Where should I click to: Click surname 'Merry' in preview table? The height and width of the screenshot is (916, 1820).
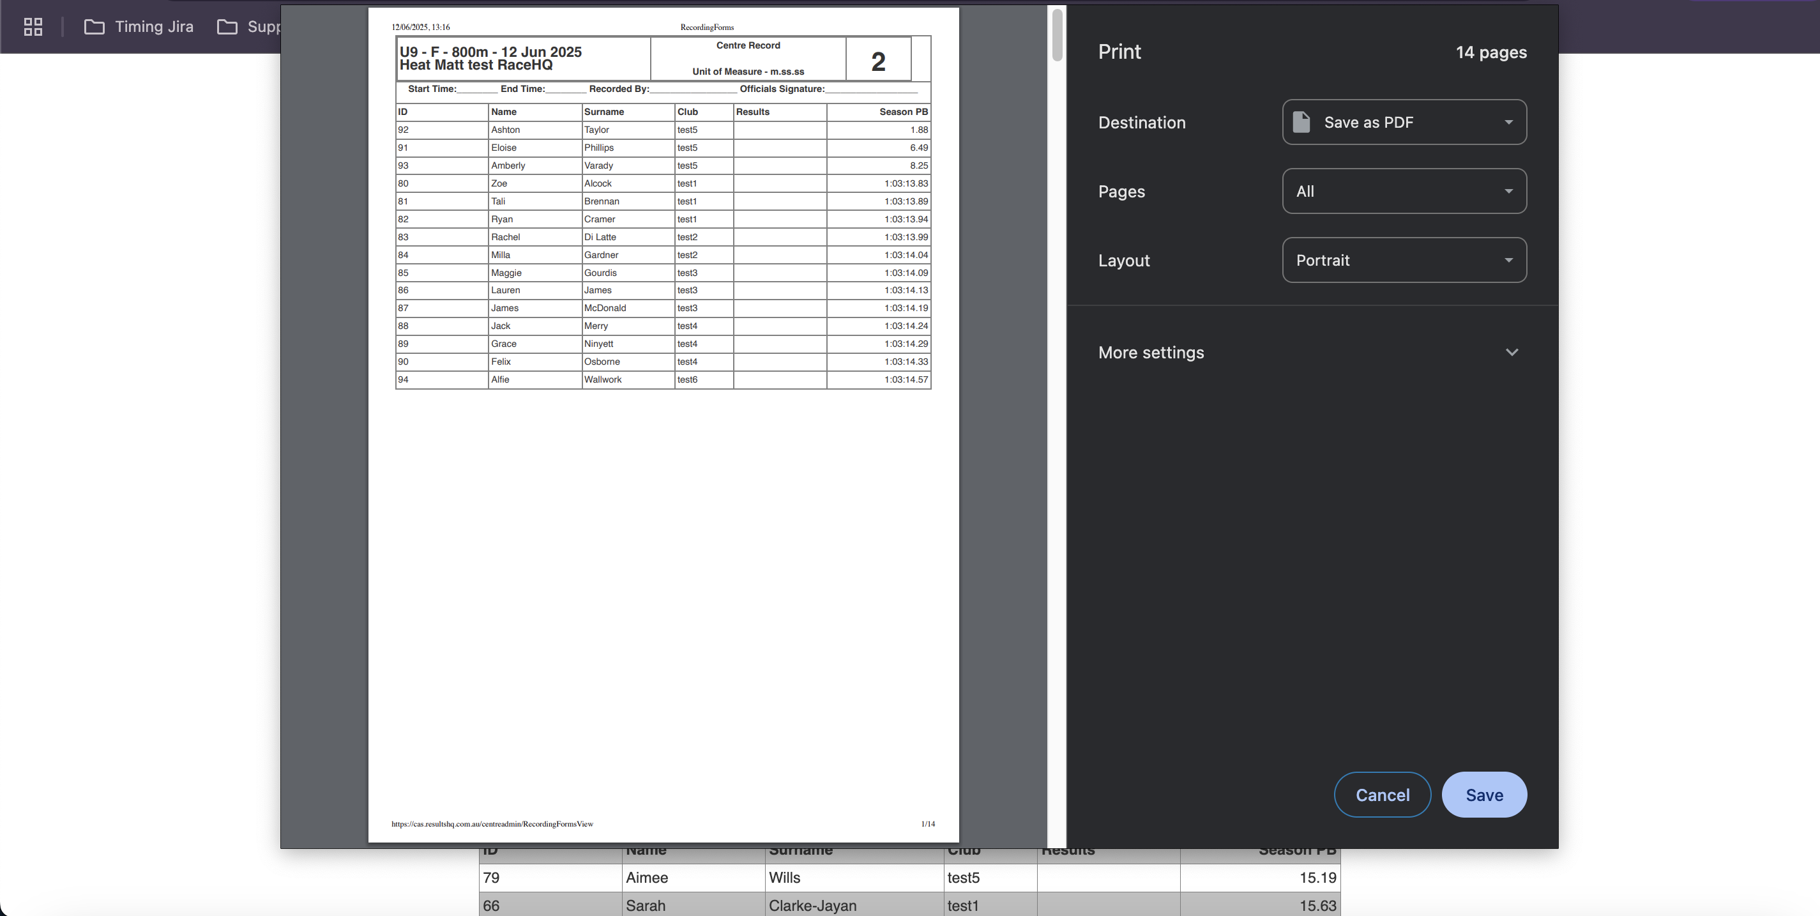[596, 326]
